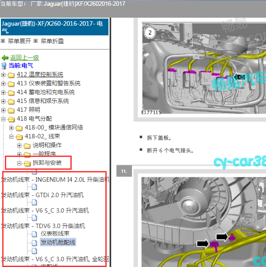Click the 417 照明 folder icon
The height and width of the screenshot is (267, 266).
pos(11,111)
